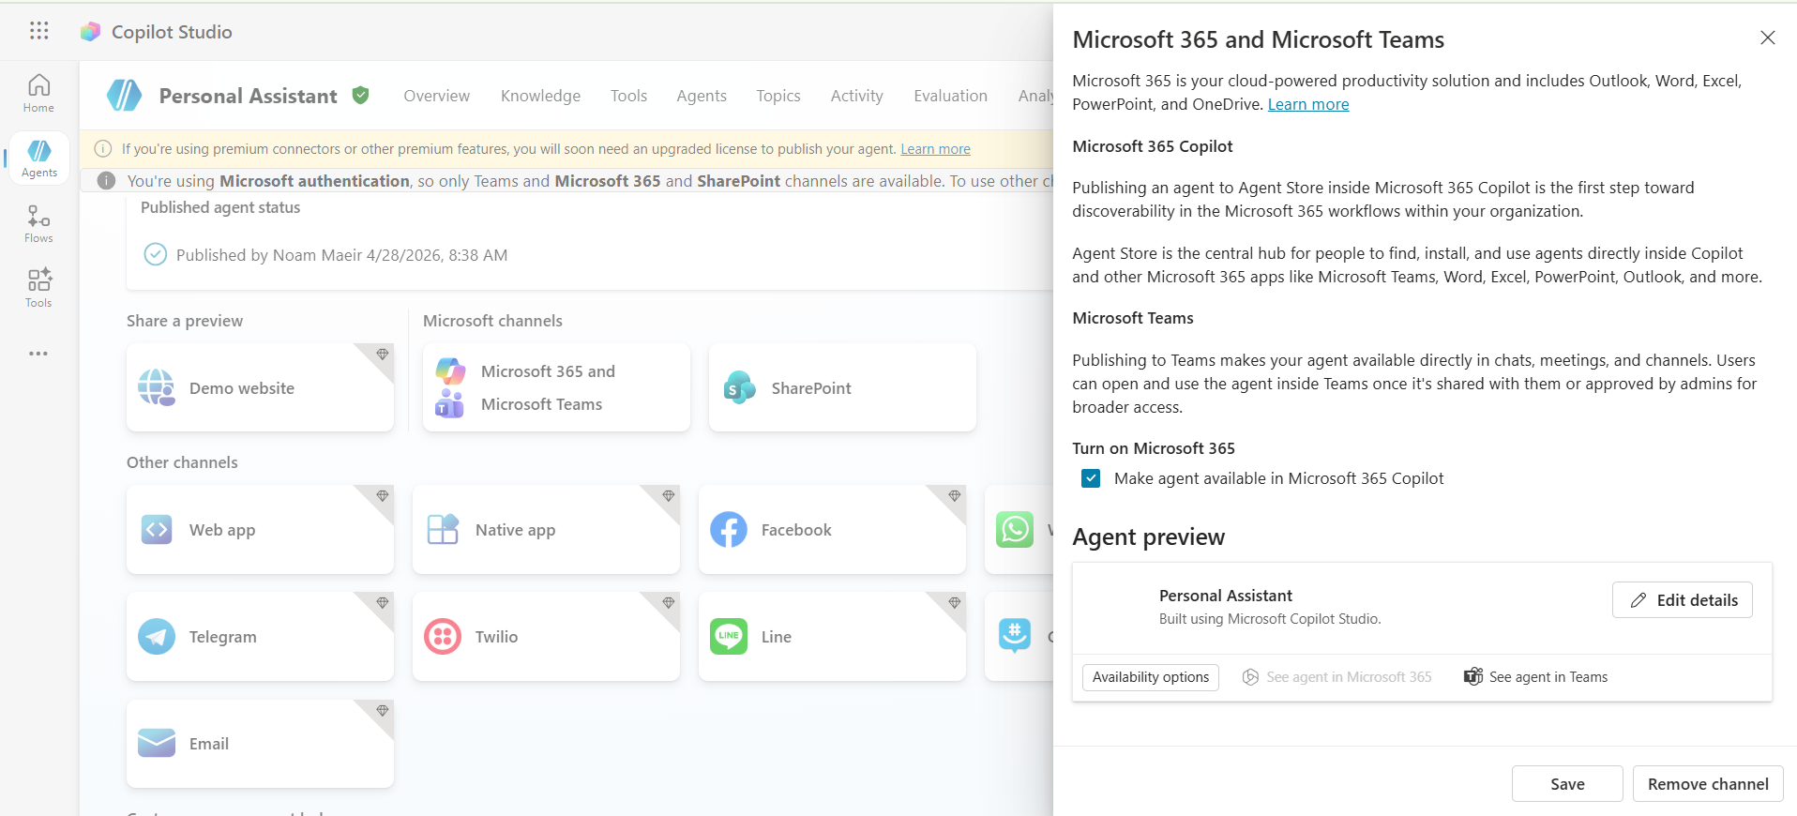
Task: Select the SharePoint channel card
Action: click(842, 387)
